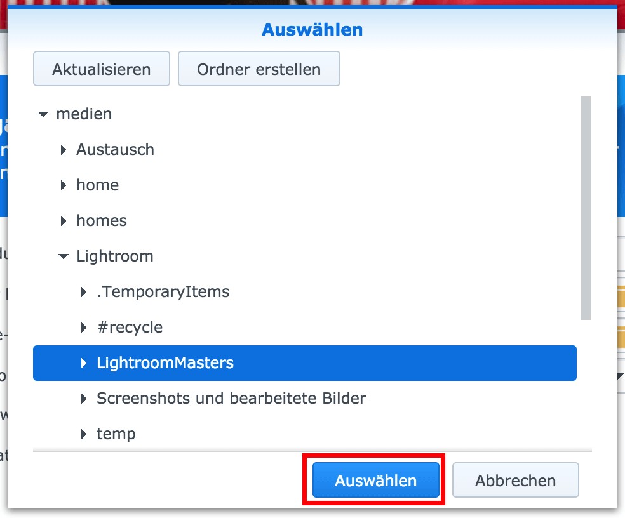This screenshot has height=518, width=625.
Task: Expand the home folder arrow
Action: [x=64, y=185]
